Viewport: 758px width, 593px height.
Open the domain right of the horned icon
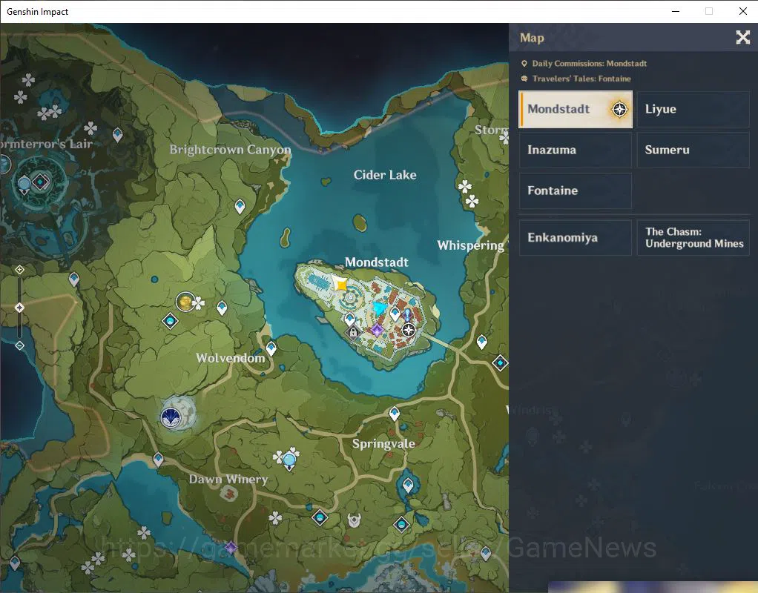(x=402, y=524)
